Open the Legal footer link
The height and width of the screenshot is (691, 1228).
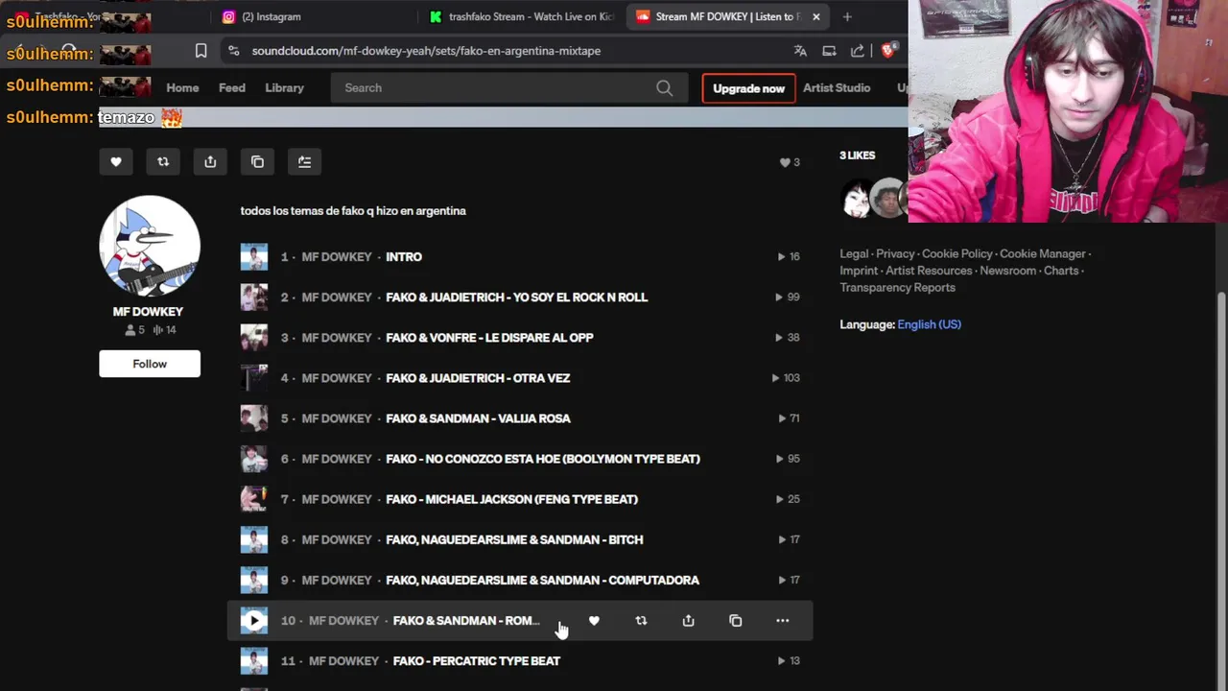coord(854,254)
